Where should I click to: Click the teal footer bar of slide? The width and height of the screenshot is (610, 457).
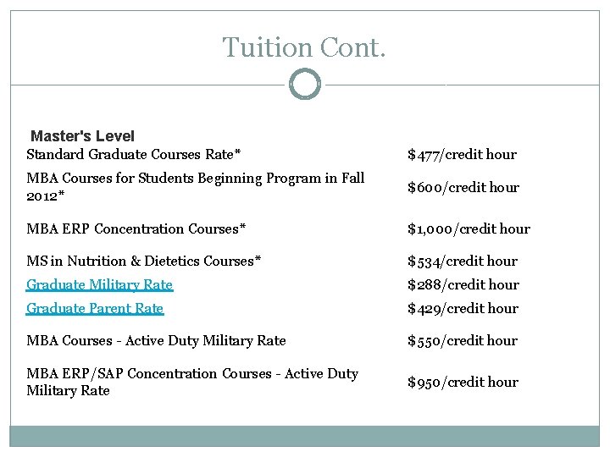tap(304, 435)
